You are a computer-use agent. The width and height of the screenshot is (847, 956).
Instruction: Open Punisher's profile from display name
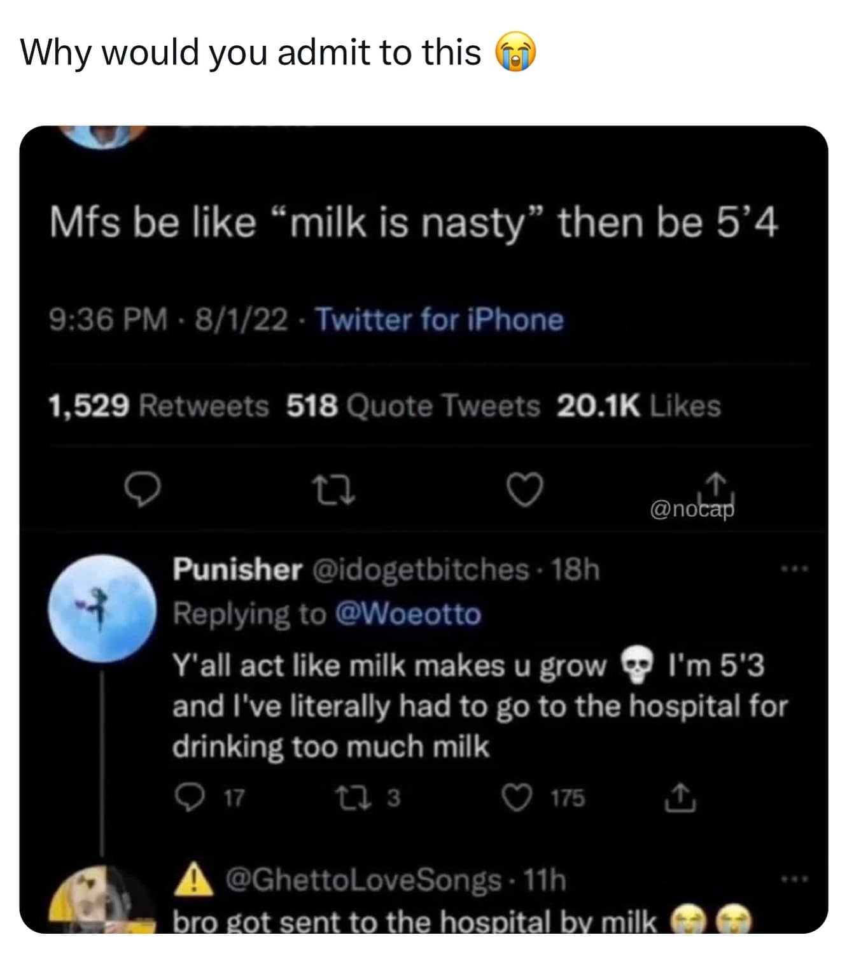point(237,570)
